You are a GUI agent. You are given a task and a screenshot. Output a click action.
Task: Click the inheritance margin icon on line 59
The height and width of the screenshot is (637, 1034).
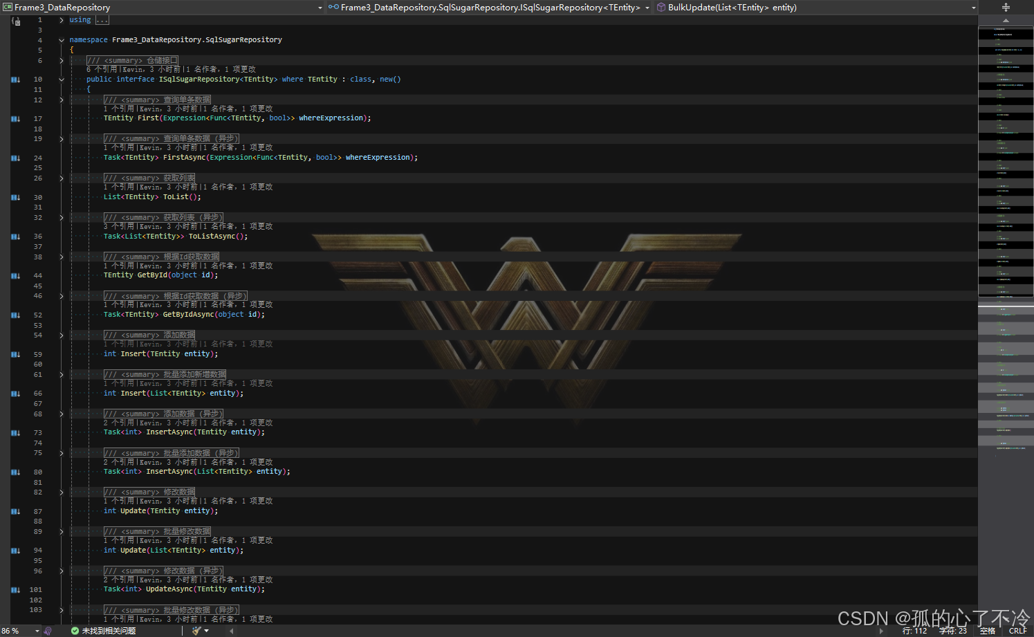[x=15, y=355]
